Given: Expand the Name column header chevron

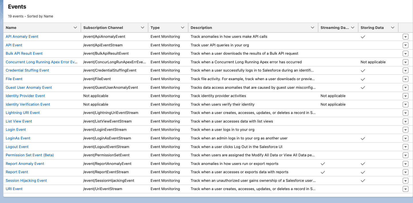Looking at the screenshot, I should (x=75, y=28).
